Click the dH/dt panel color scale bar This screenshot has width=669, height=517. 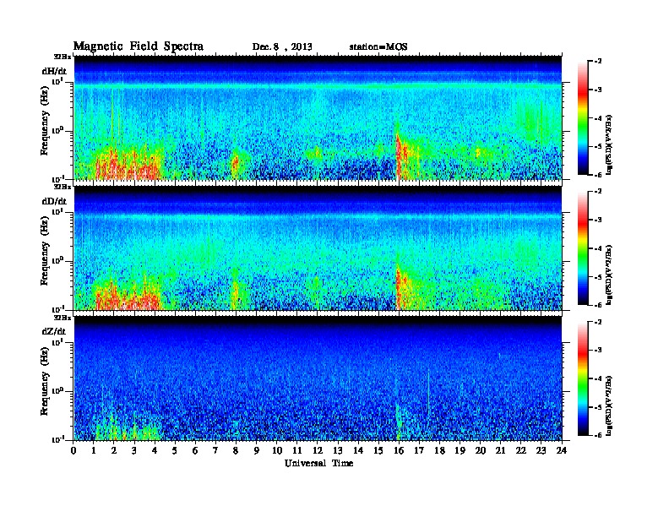582,117
